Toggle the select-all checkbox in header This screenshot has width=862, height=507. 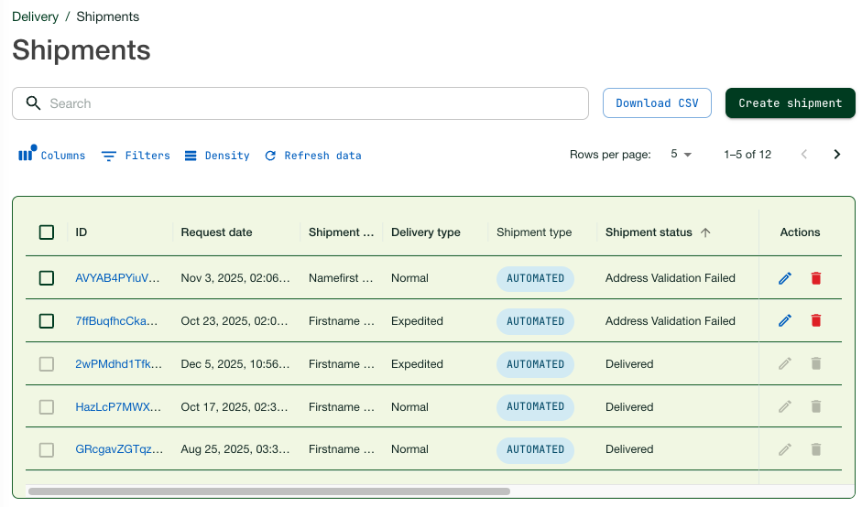pyautogui.click(x=47, y=232)
